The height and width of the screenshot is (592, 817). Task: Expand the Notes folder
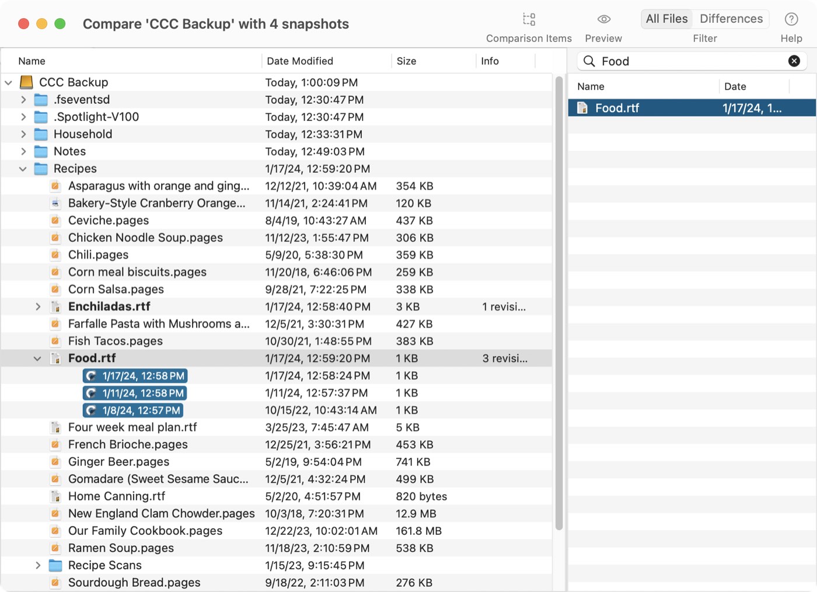(x=23, y=152)
